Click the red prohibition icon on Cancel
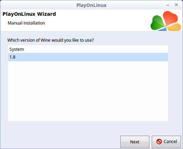The height and width of the screenshot is (149, 183). tap(159, 142)
